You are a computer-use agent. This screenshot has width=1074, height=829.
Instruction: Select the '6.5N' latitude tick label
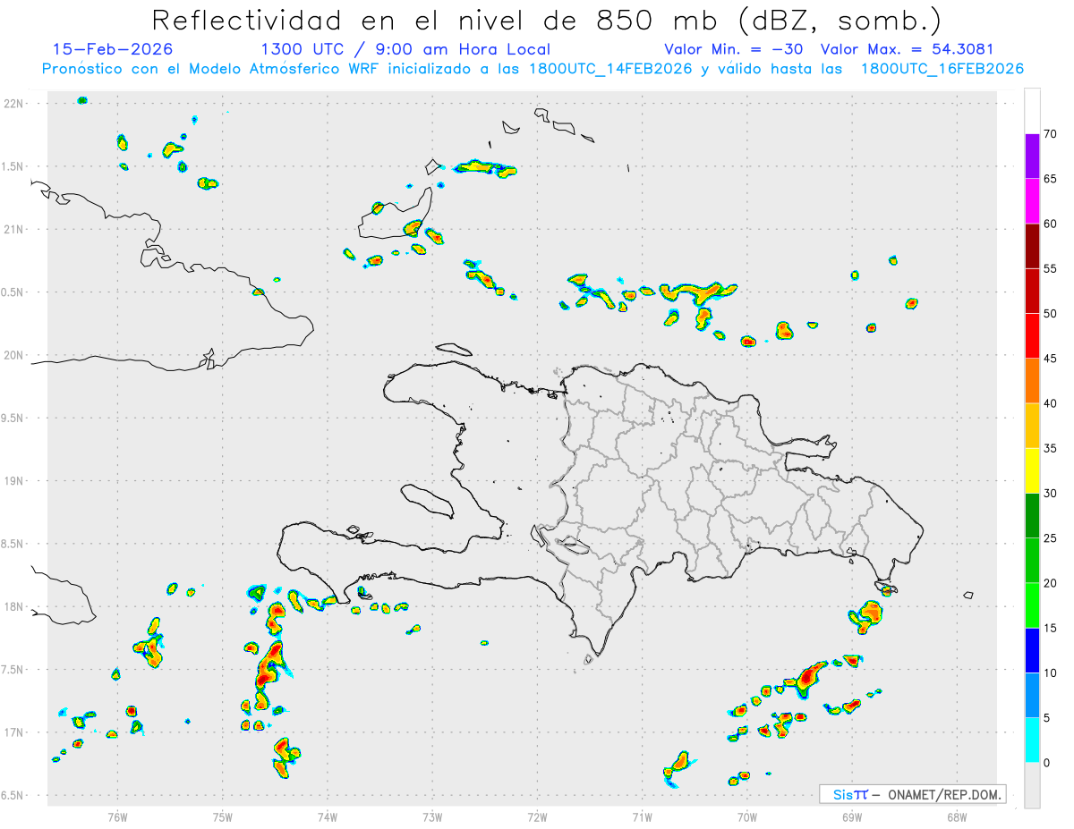[x=13, y=795]
